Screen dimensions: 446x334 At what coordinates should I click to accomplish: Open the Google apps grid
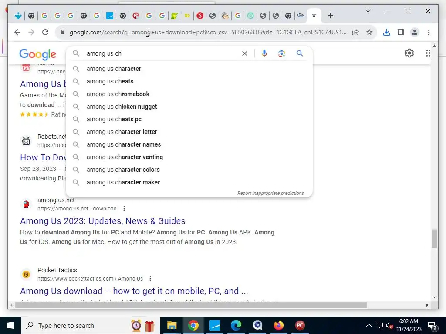[428, 53]
